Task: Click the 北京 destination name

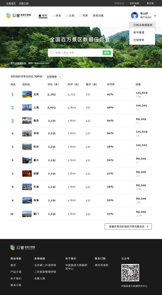Action: 36,94
